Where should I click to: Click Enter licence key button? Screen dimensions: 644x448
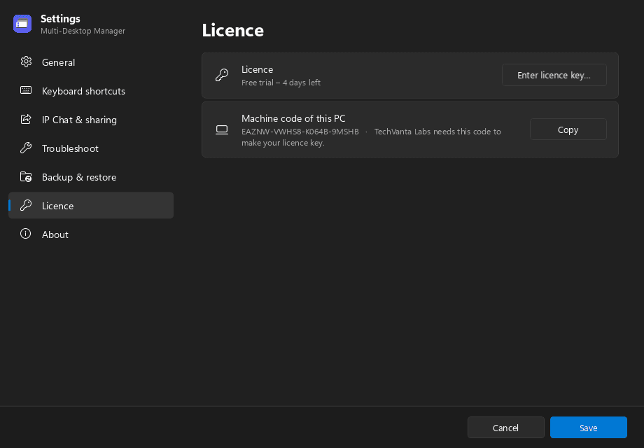tap(554, 75)
